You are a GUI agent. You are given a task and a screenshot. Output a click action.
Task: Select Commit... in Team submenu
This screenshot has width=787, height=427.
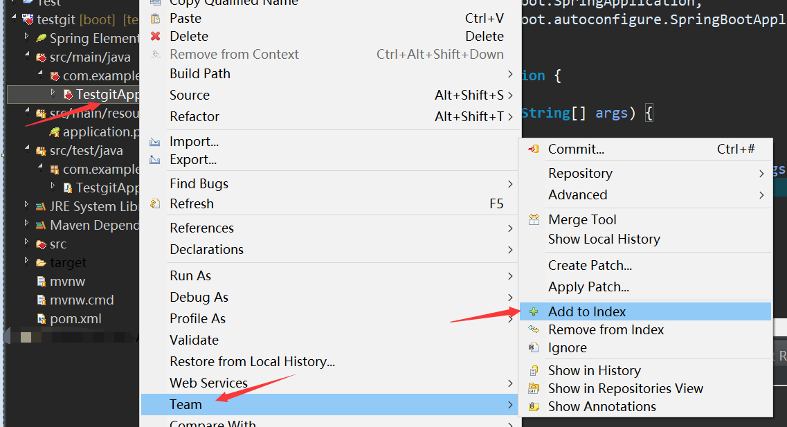[x=646, y=149]
